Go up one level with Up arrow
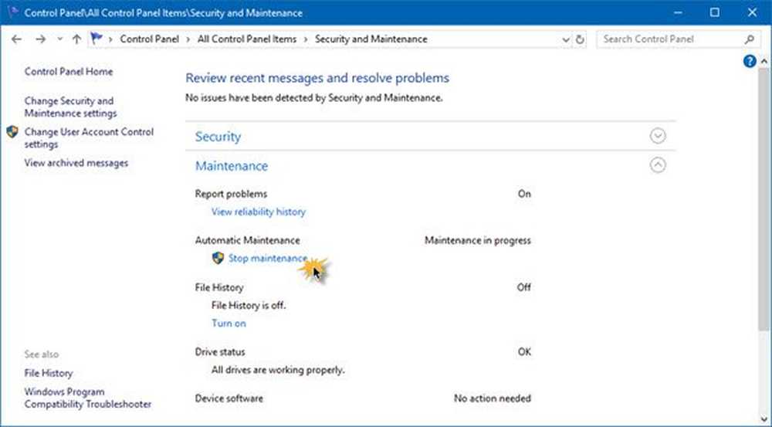 coord(76,39)
